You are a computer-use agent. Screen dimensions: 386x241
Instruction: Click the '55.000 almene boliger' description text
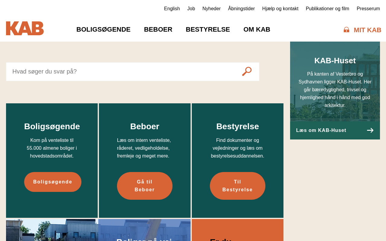coord(52,148)
